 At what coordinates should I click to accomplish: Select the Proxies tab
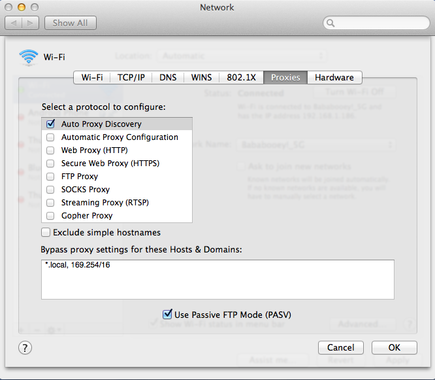point(285,77)
